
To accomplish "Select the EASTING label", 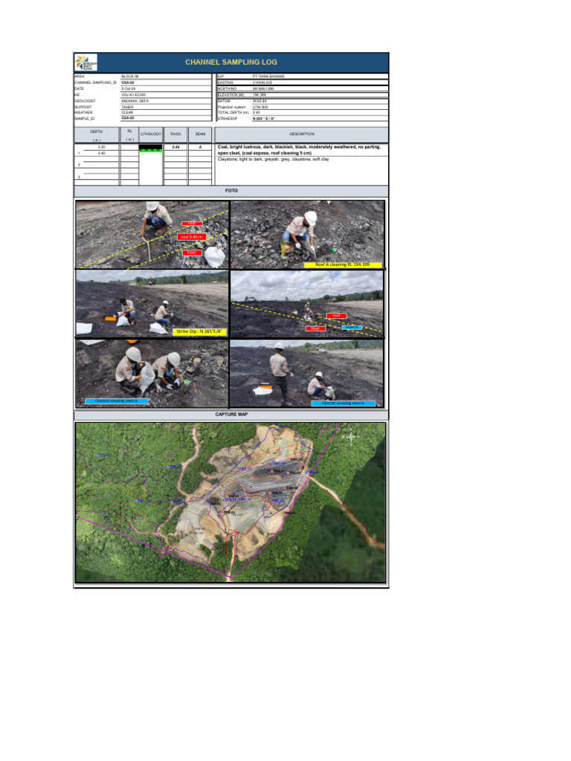I will click(225, 82).
